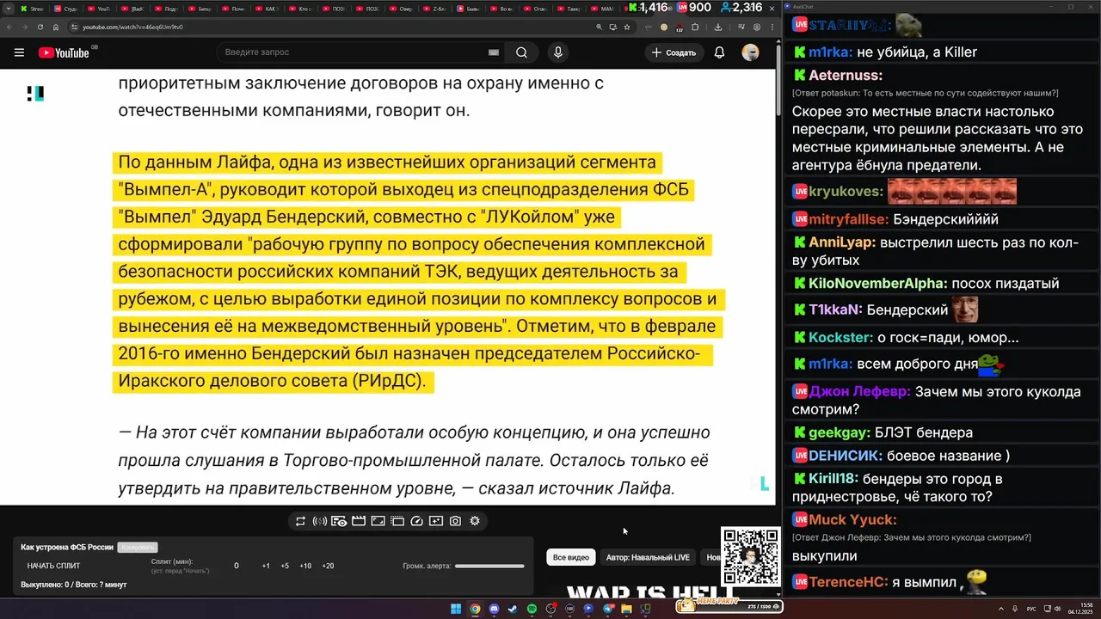The image size is (1101, 619).
Task: Take a screenshot with camera icon
Action: click(455, 521)
